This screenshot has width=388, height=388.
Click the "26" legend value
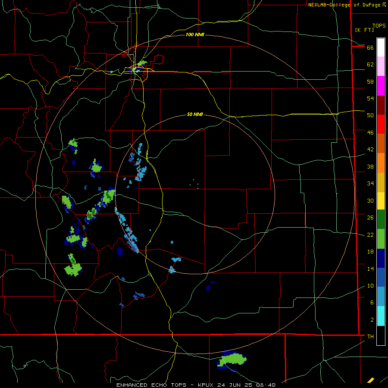click(370, 218)
